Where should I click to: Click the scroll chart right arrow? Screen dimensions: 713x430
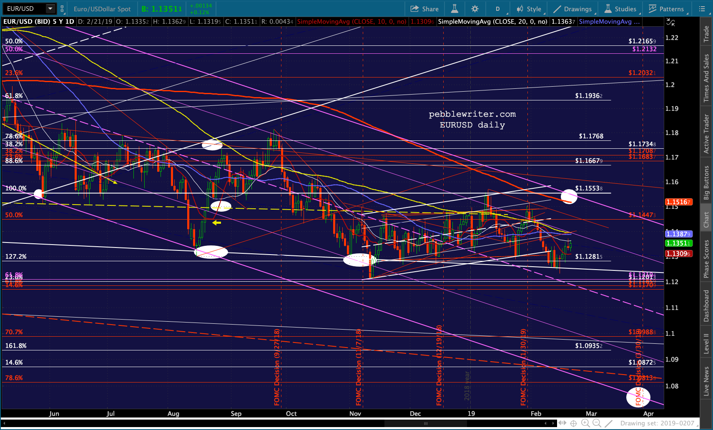pyautogui.click(x=554, y=423)
